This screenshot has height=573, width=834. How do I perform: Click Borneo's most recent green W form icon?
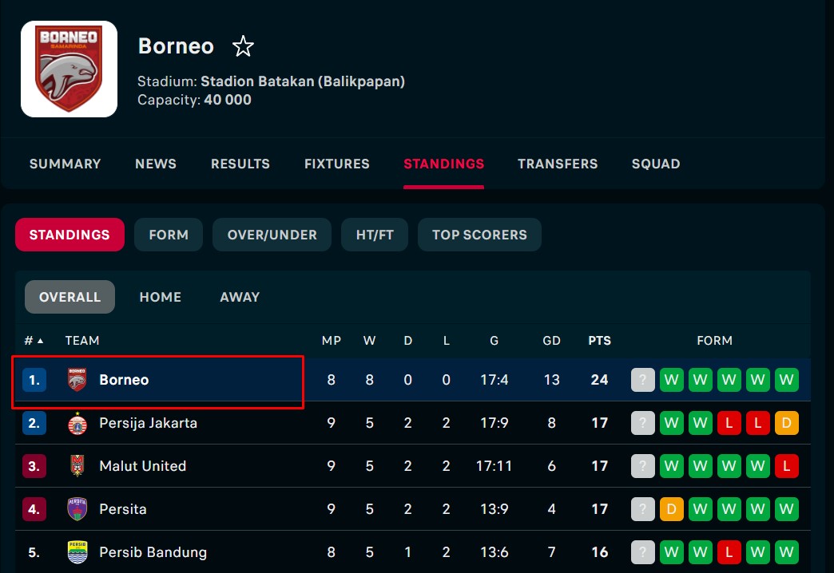[x=672, y=380]
